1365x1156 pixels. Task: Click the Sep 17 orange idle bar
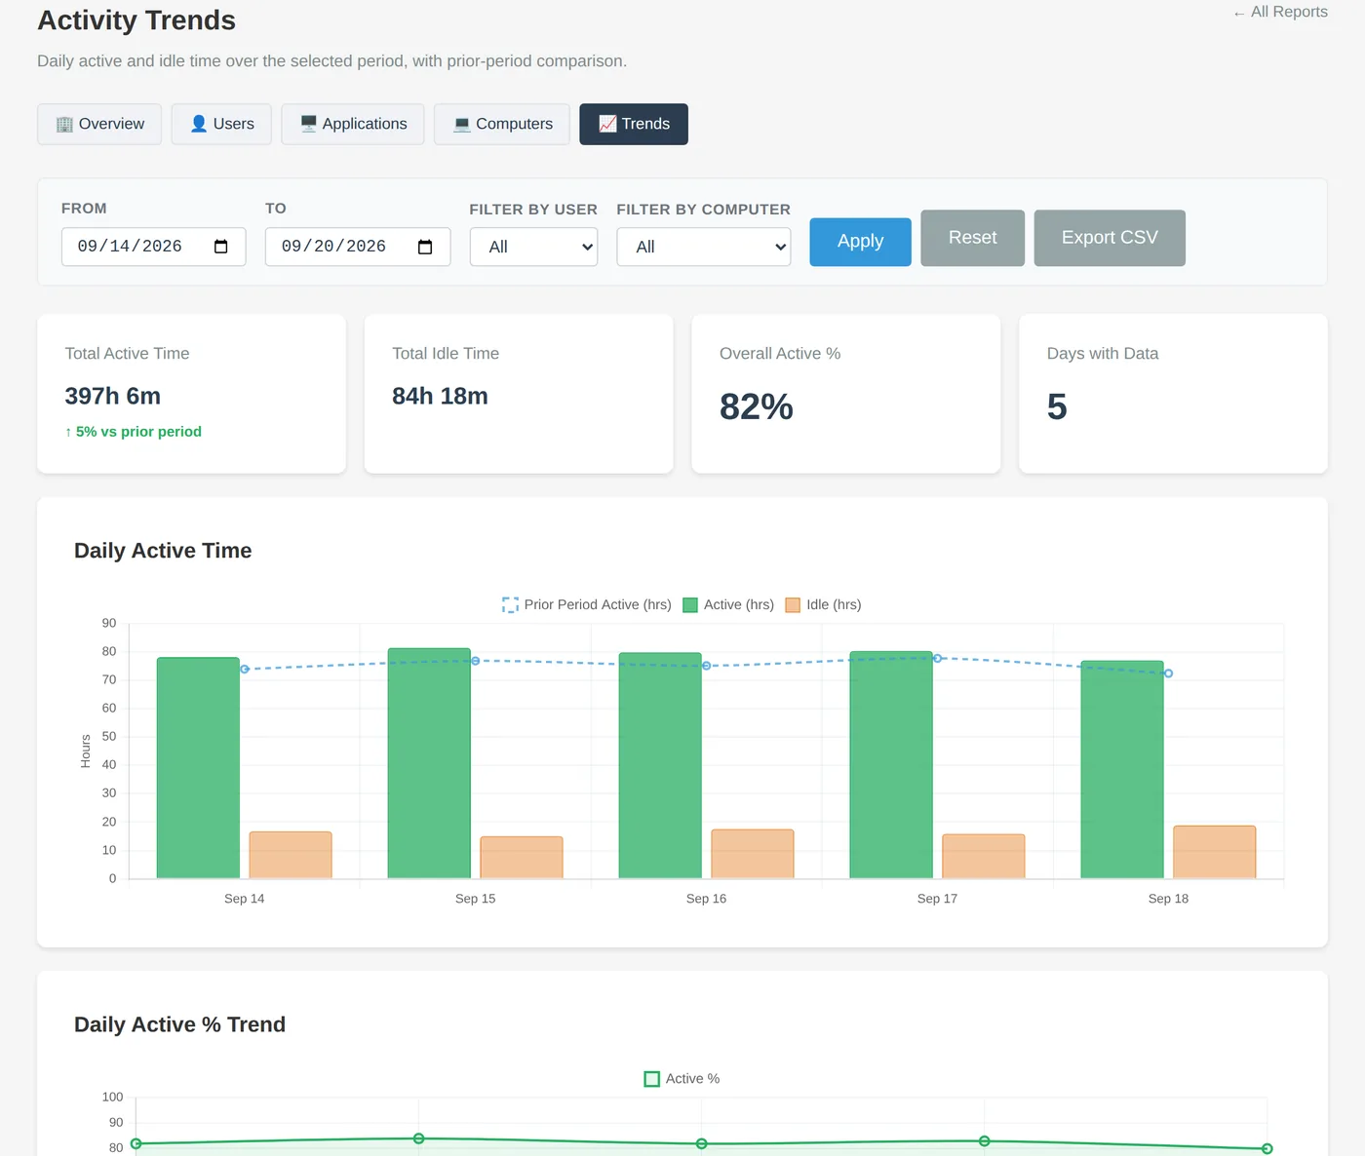984,857
